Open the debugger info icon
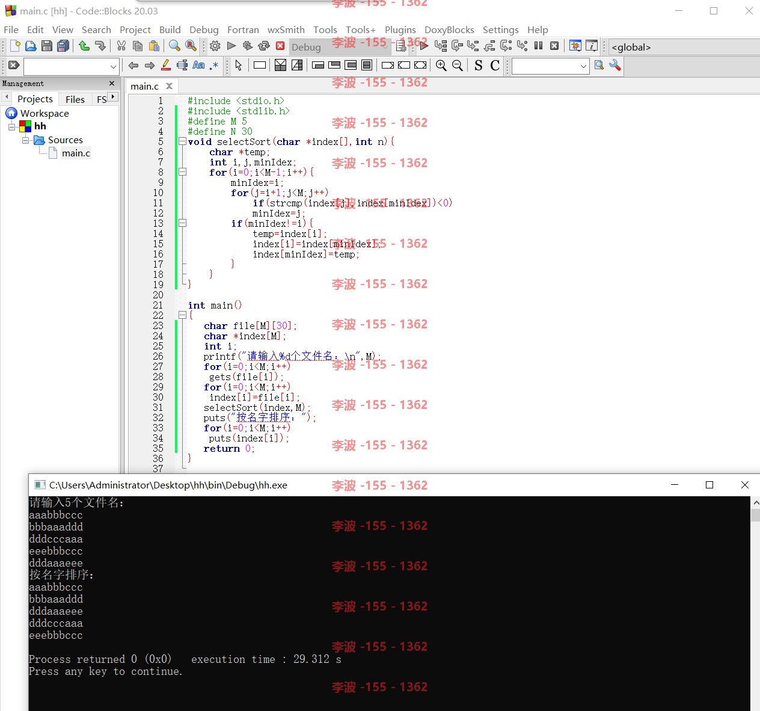Image resolution: width=760 pixels, height=711 pixels. [x=592, y=46]
